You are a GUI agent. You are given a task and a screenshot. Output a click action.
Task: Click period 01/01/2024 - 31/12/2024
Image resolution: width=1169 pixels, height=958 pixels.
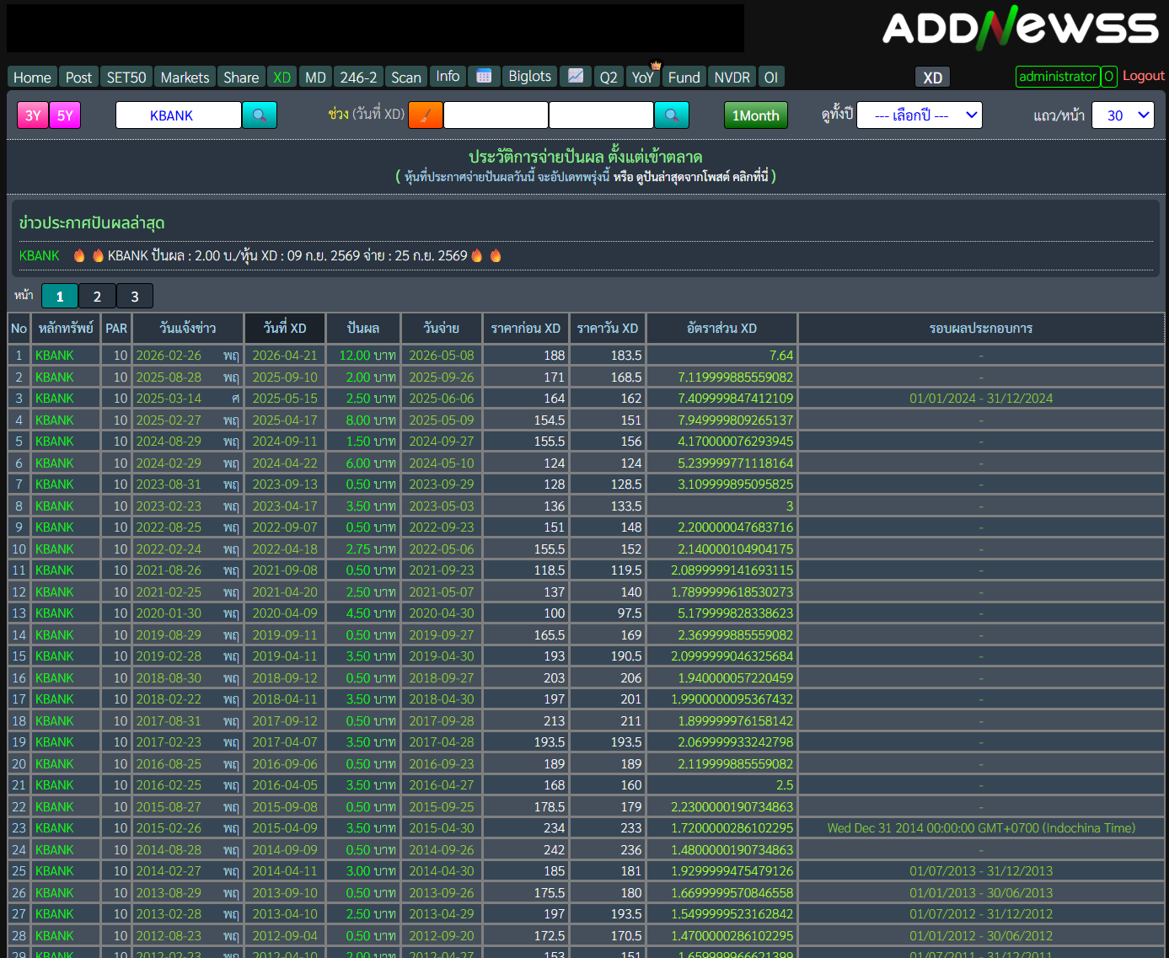click(981, 399)
